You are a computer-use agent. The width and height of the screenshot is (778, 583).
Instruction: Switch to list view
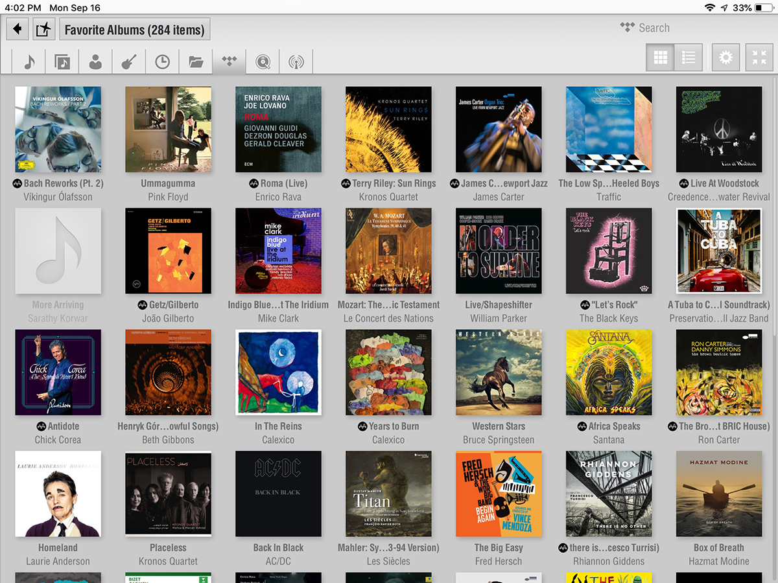point(689,58)
